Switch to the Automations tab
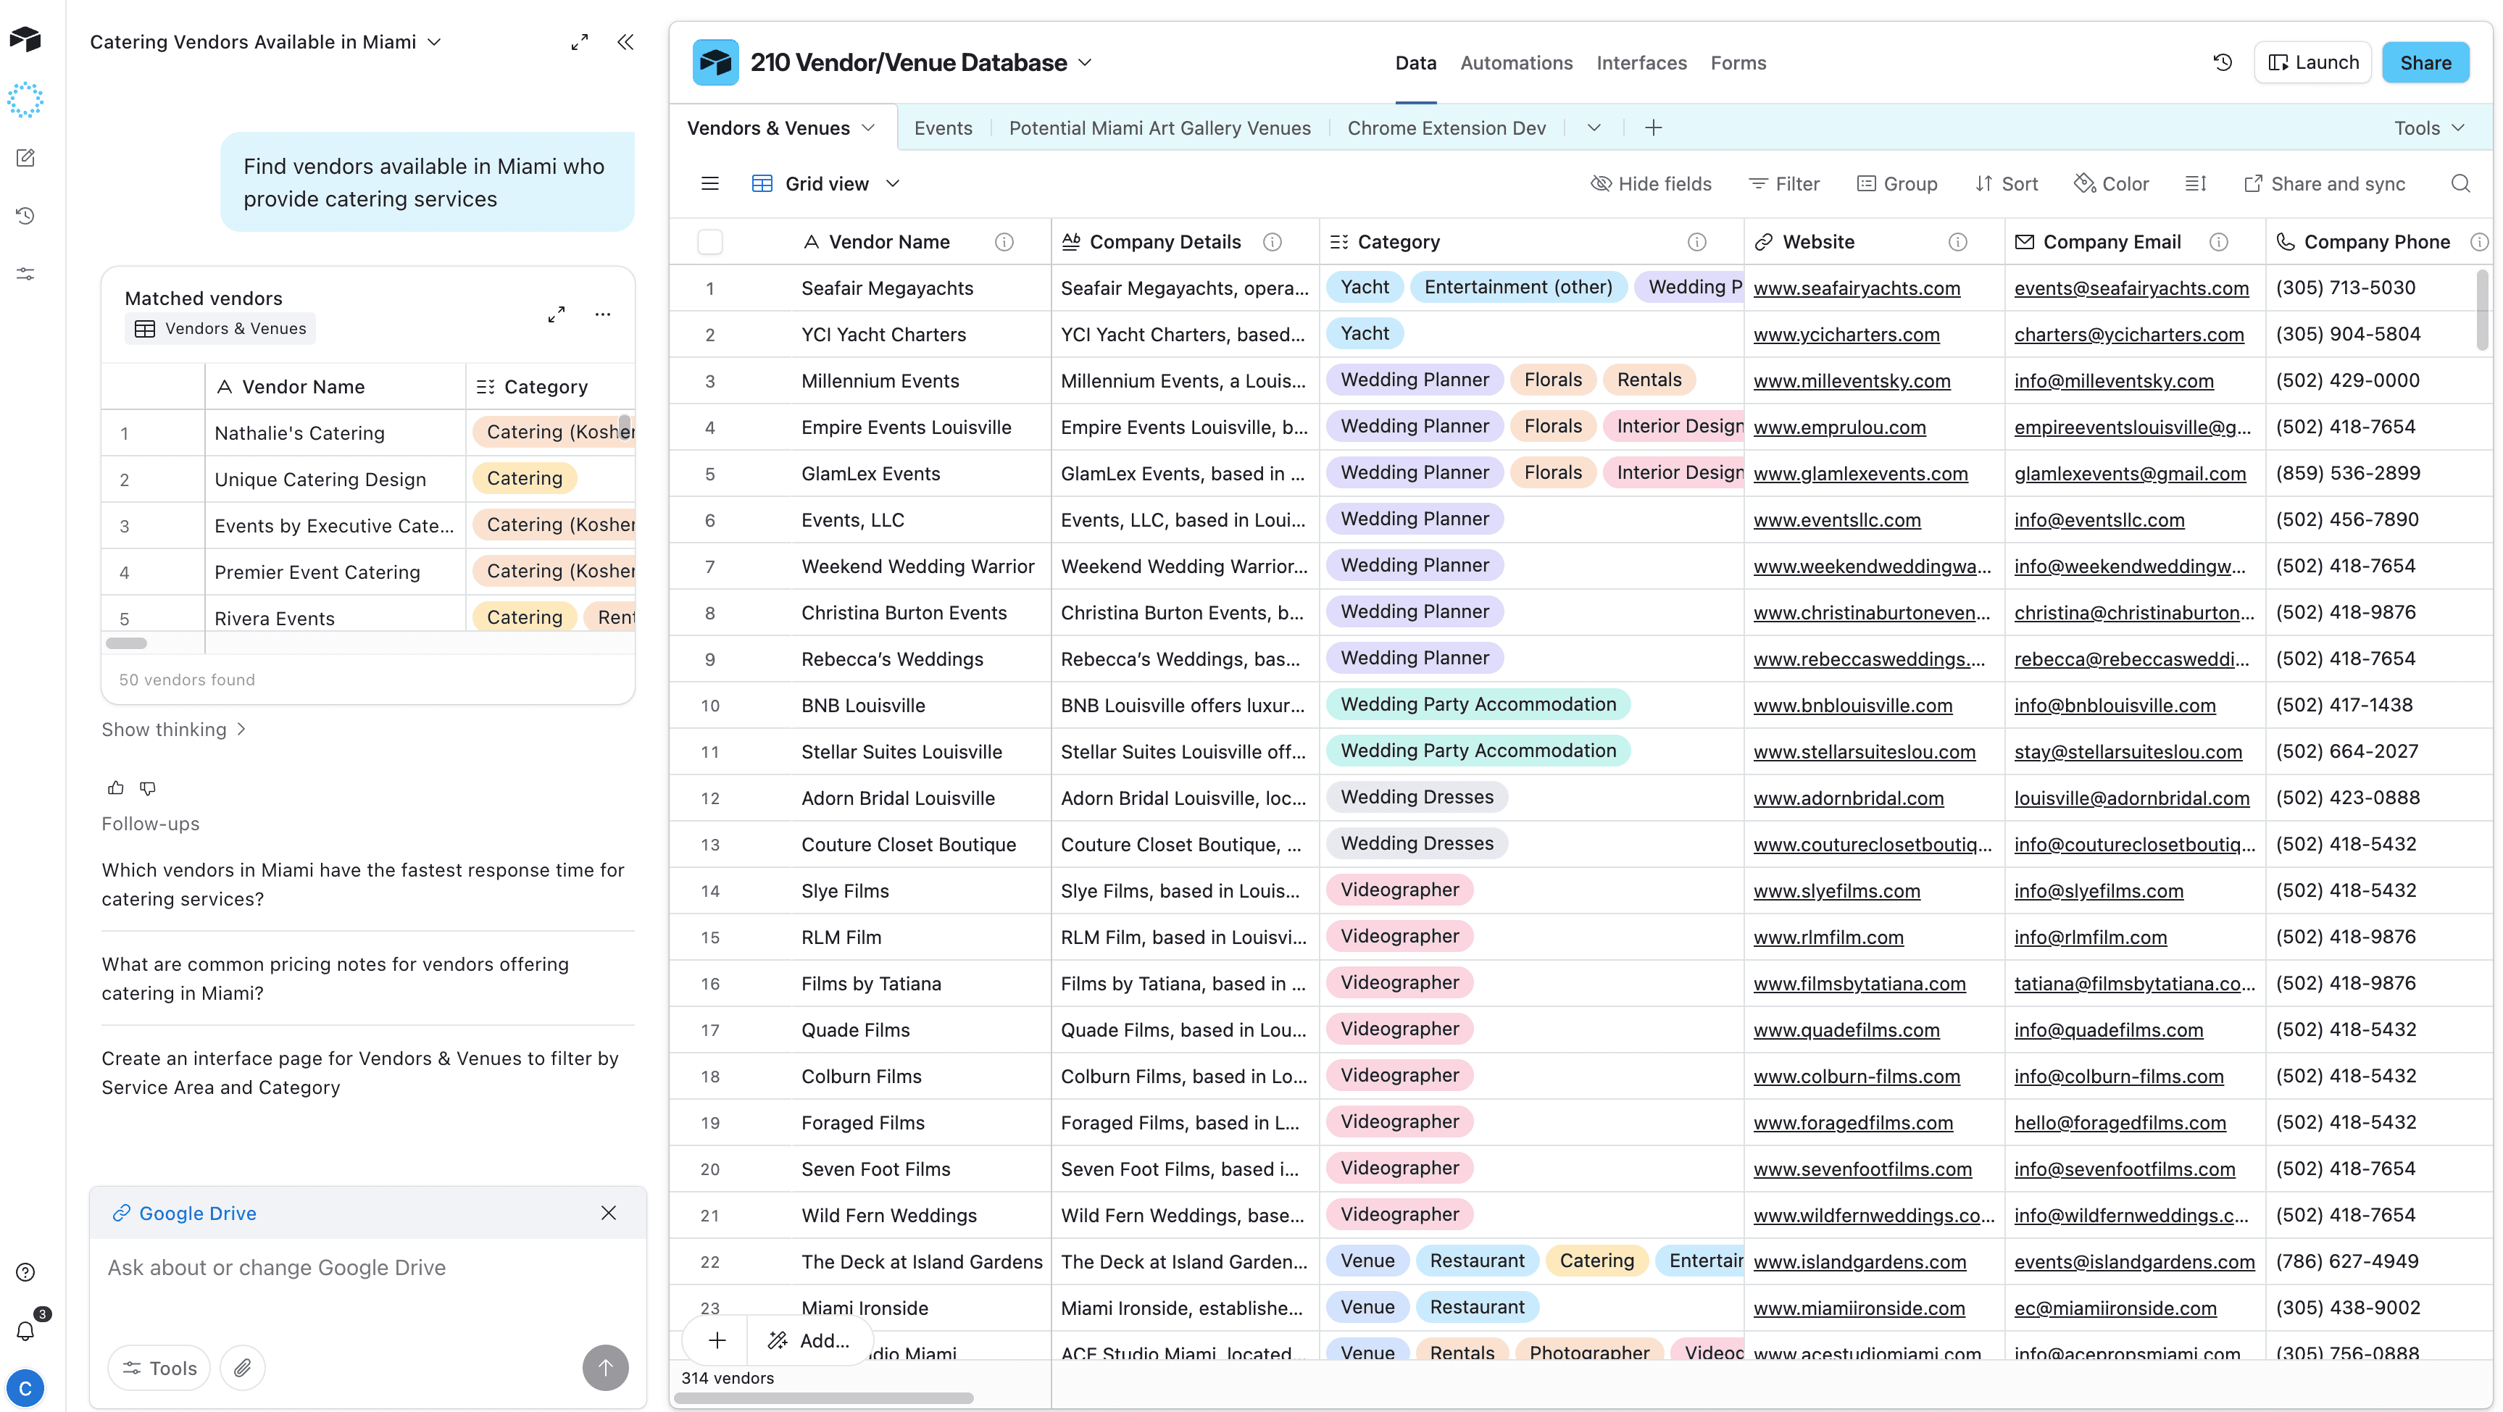 pos(1516,62)
